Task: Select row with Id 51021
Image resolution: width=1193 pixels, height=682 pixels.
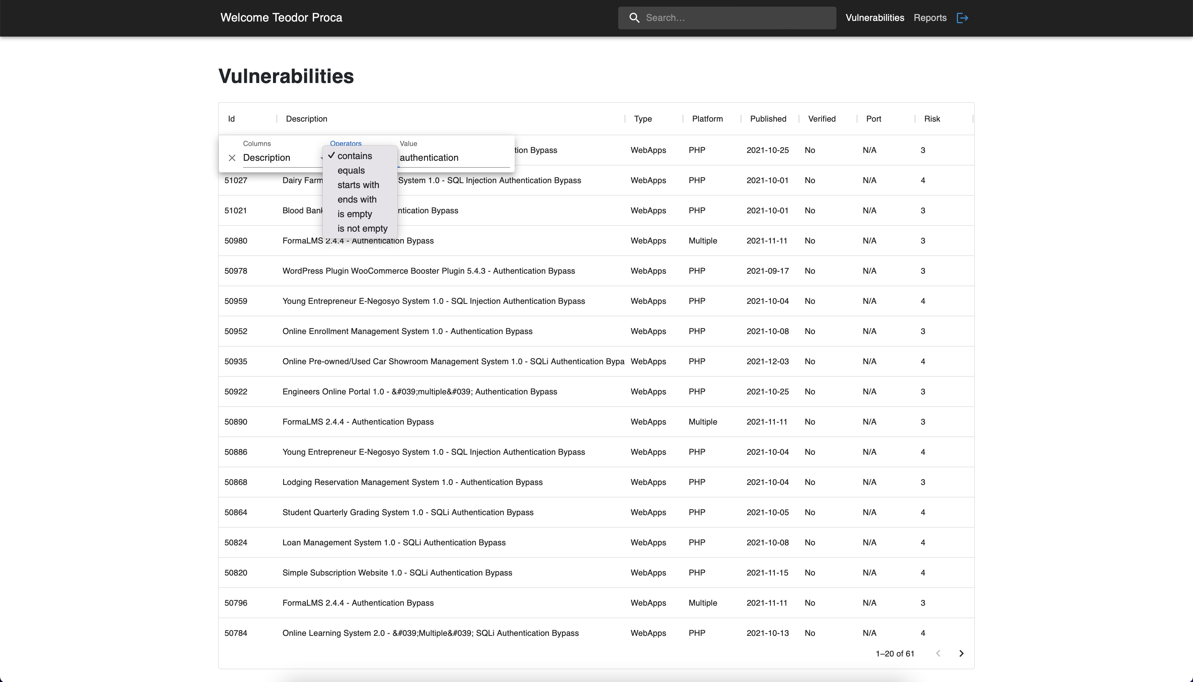Action: 596,211
